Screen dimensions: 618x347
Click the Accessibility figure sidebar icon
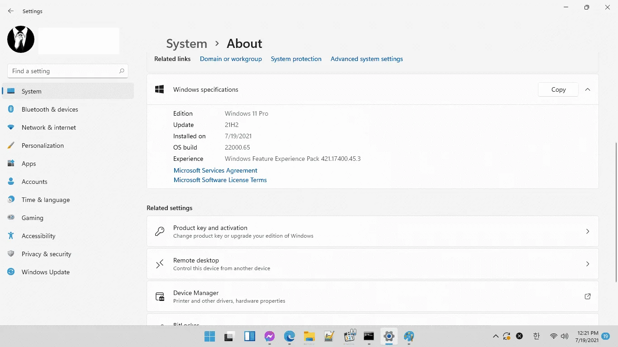[11, 236]
